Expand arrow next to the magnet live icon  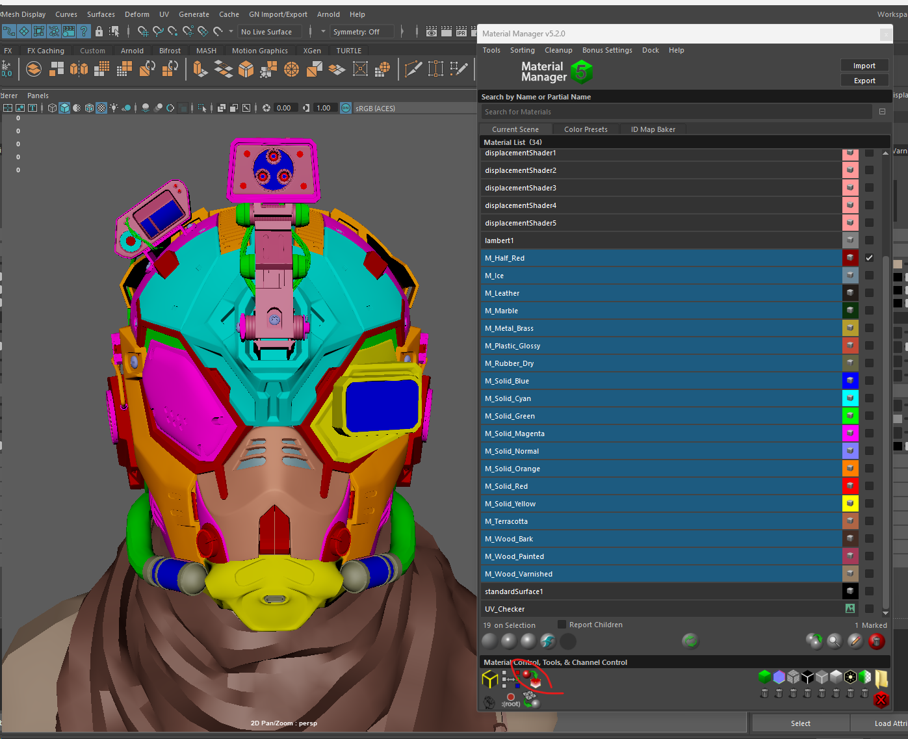click(x=231, y=31)
